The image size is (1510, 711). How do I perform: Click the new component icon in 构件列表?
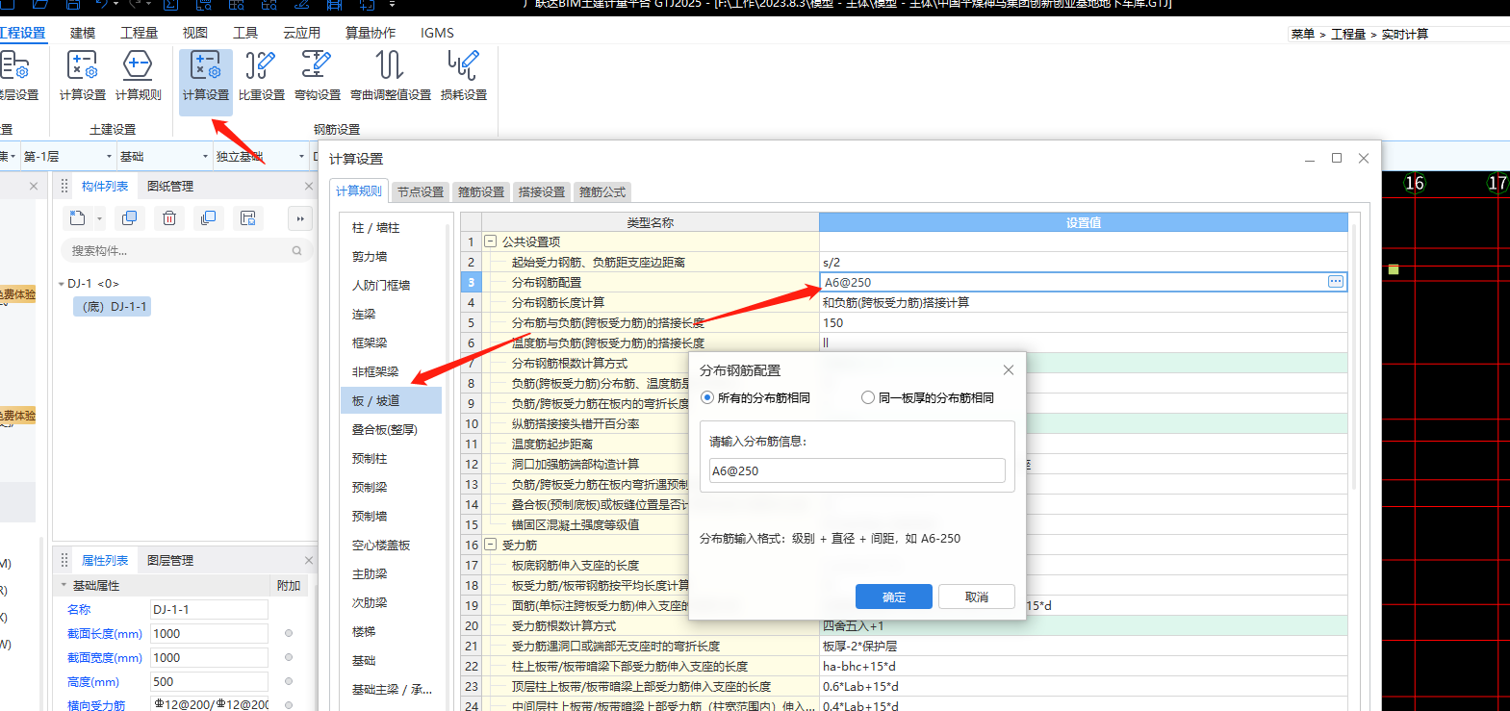[x=78, y=218]
